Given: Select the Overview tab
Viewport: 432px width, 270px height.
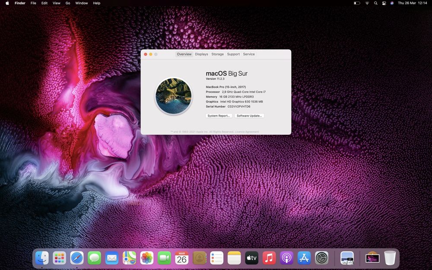Looking at the screenshot, I should pos(184,54).
